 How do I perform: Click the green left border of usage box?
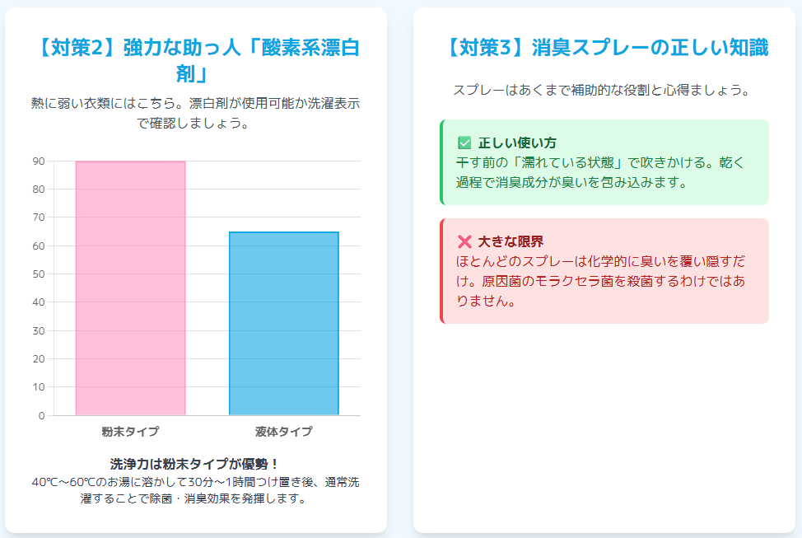[441, 162]
